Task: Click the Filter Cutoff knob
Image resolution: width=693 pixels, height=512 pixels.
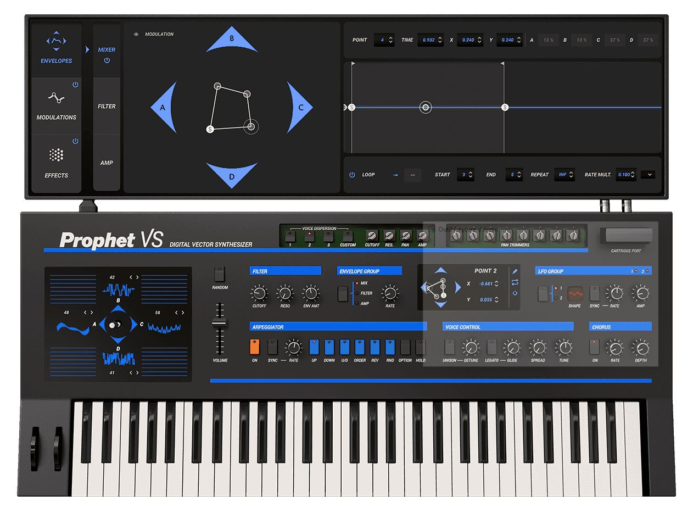Action: [259, 293]
